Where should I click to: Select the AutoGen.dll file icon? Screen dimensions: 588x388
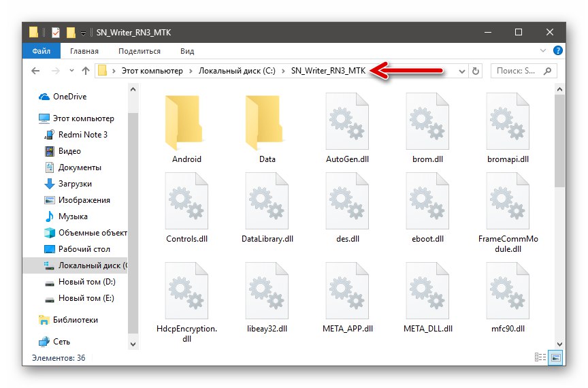[x=347, y=122]
